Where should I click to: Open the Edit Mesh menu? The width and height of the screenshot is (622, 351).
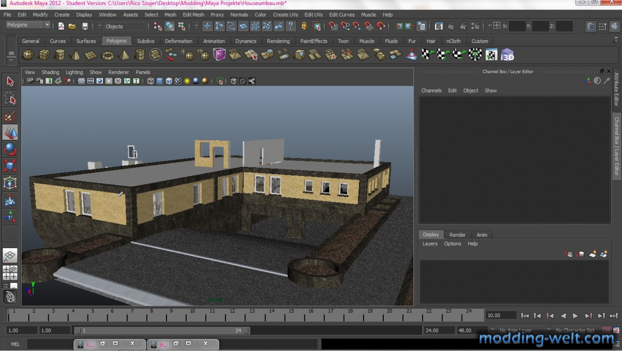(x=193, y=15)
